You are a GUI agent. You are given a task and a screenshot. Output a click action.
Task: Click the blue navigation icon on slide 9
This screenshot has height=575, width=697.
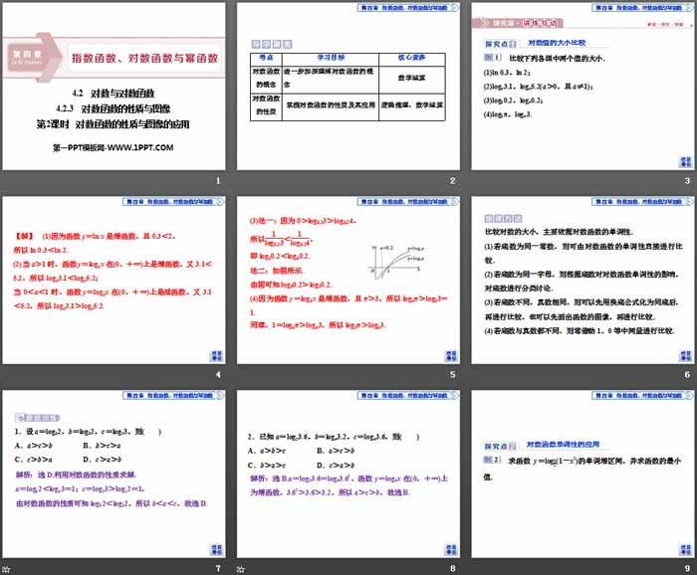[x=686, y=550]
